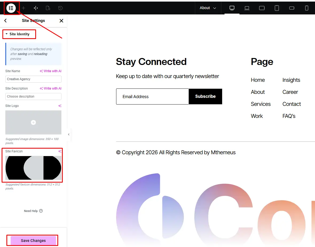
Task: Click the Need Help question icon
Action: 41,211
